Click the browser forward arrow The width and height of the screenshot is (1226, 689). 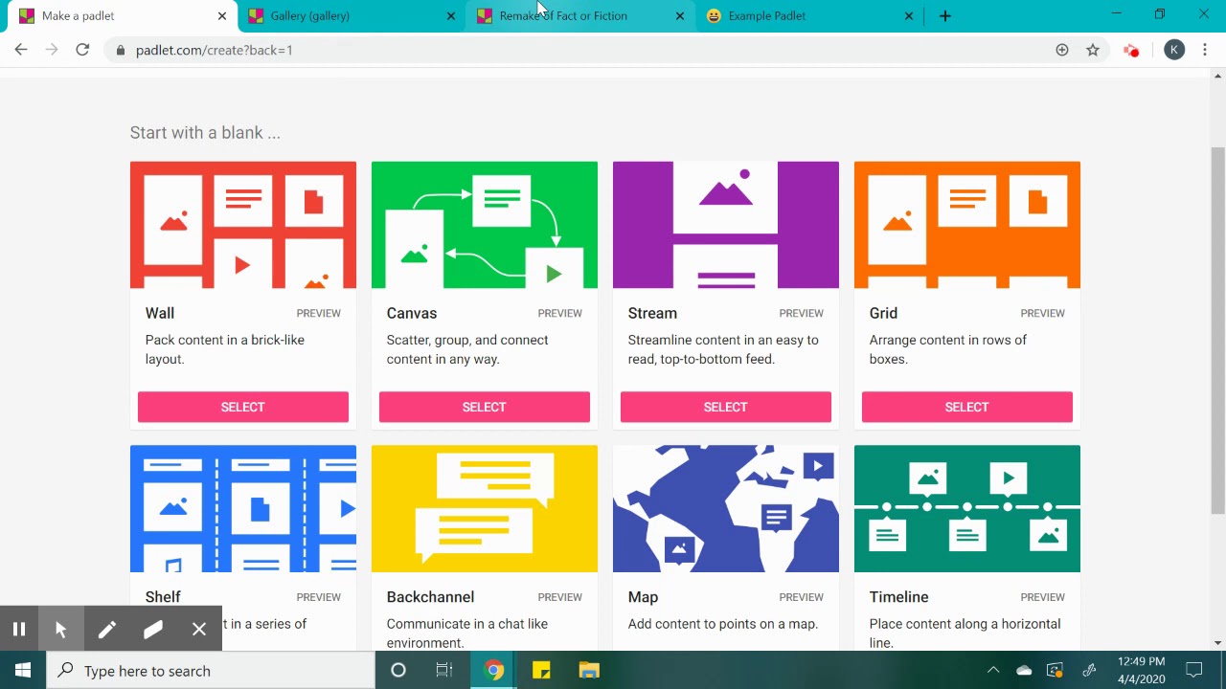pos(52,50)
